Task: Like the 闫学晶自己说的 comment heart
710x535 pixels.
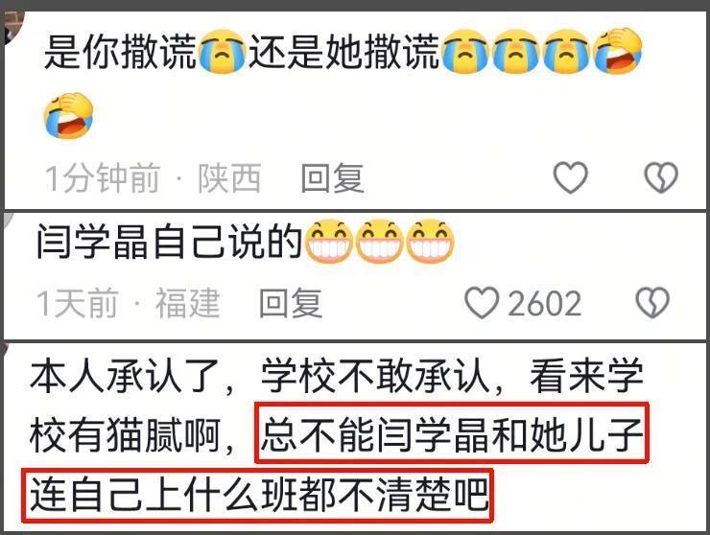Action: click(x=483, y=303)
